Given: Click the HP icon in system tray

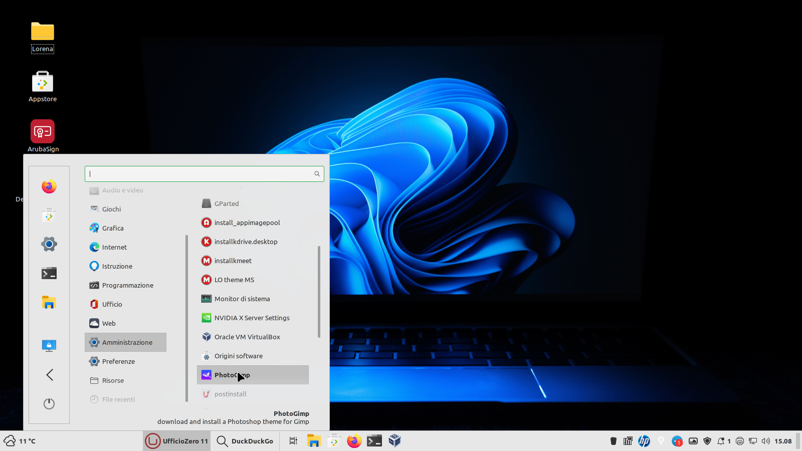Looking at the screenshot, I should point(644,441).
